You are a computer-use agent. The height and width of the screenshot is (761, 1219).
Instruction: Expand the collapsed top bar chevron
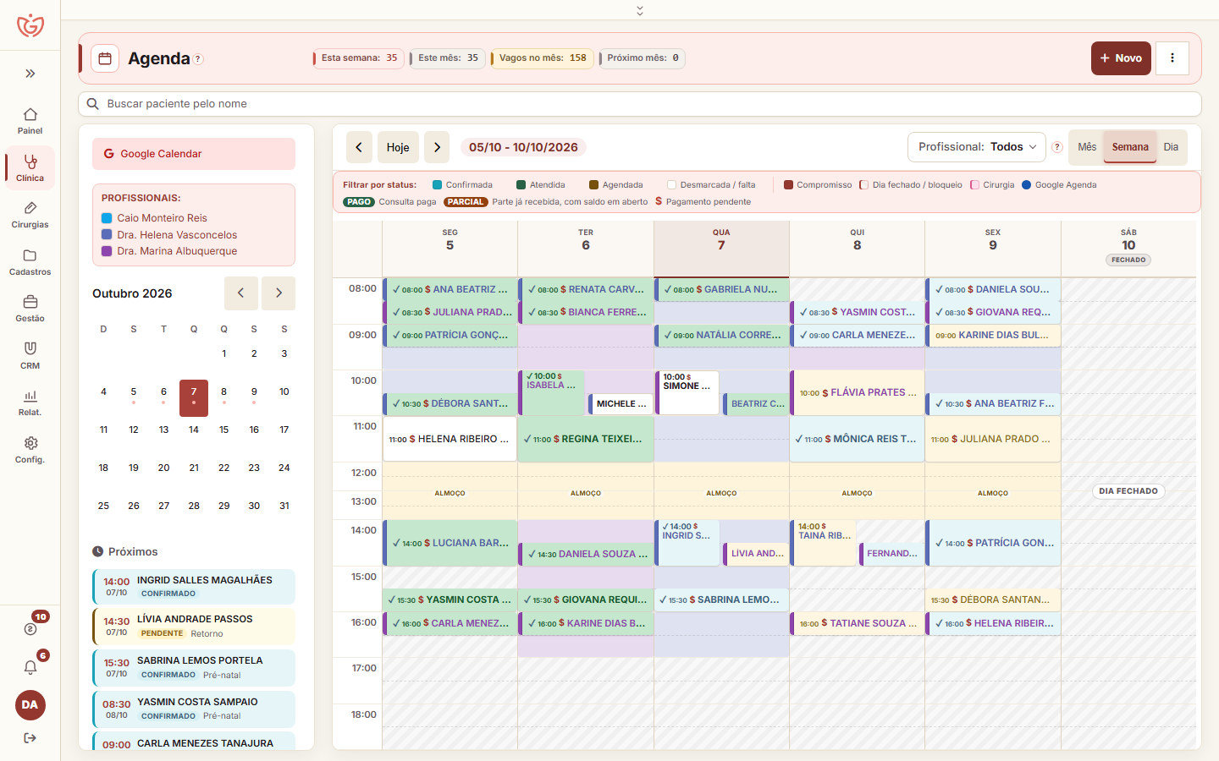click(x=640, y=10)
